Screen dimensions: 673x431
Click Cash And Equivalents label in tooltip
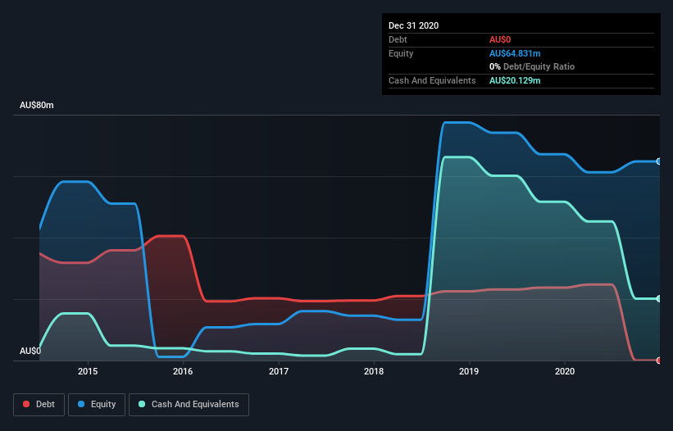[x=432, y=80]
